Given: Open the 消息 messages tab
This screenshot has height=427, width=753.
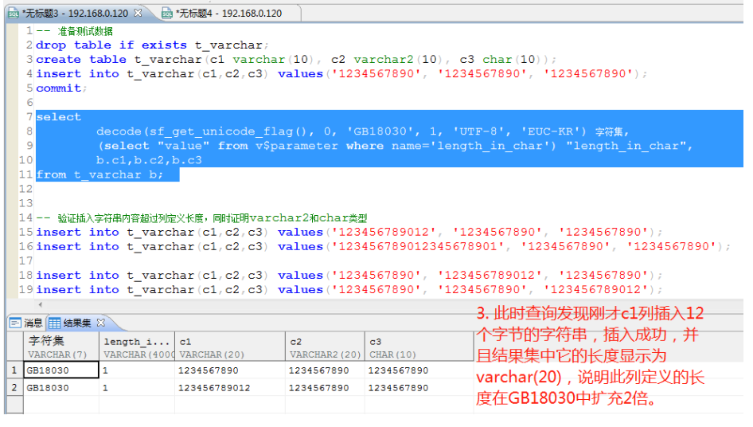Looking at the screenshot, I should pyautogui.click(x=26, y=323).
